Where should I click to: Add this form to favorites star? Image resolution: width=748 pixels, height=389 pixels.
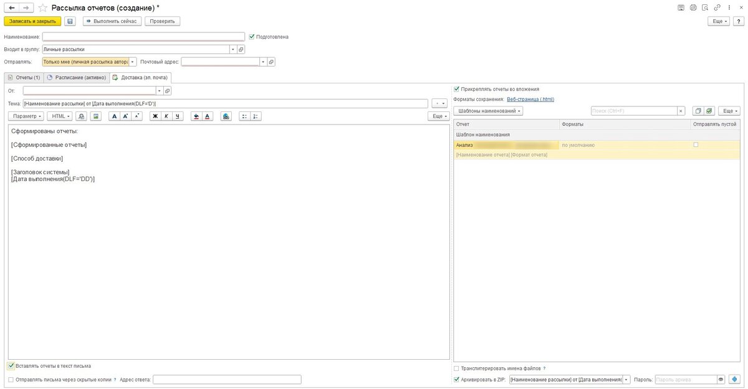(x=42, y=7)
